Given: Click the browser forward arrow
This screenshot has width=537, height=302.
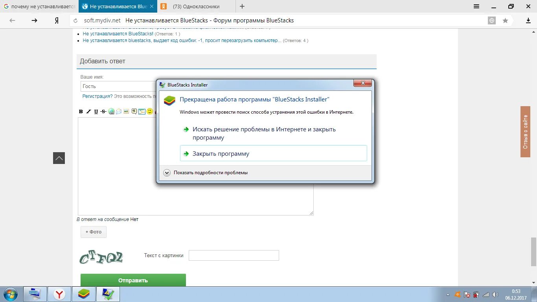Looking at the screenshot, I should point(35,20).
